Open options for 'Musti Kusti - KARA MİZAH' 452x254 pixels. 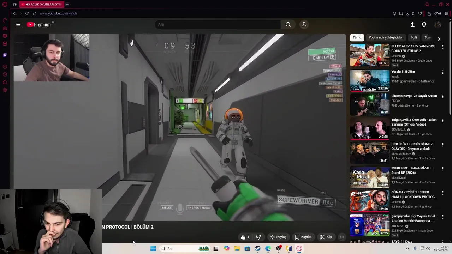coord(443,169)
